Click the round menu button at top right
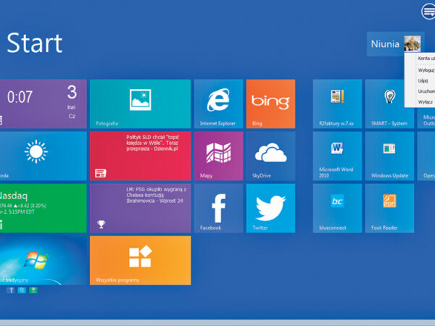This screenshot has width=435, height=326. (x=428, y=11)
